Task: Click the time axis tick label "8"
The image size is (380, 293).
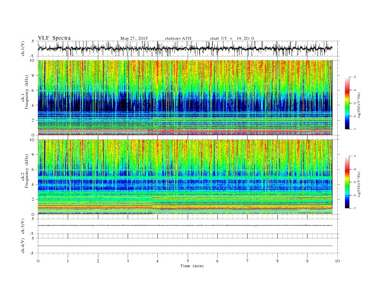Action: click(x=277, y=261)
